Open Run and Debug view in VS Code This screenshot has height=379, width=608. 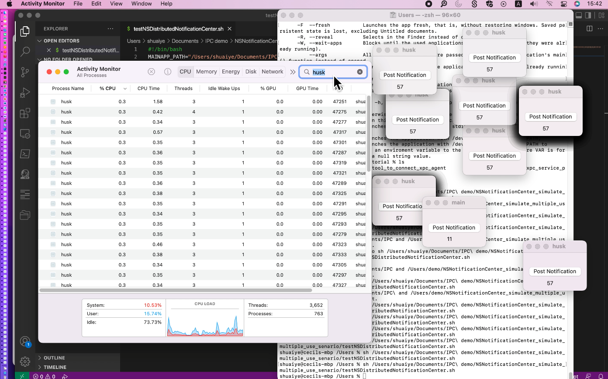25,93
